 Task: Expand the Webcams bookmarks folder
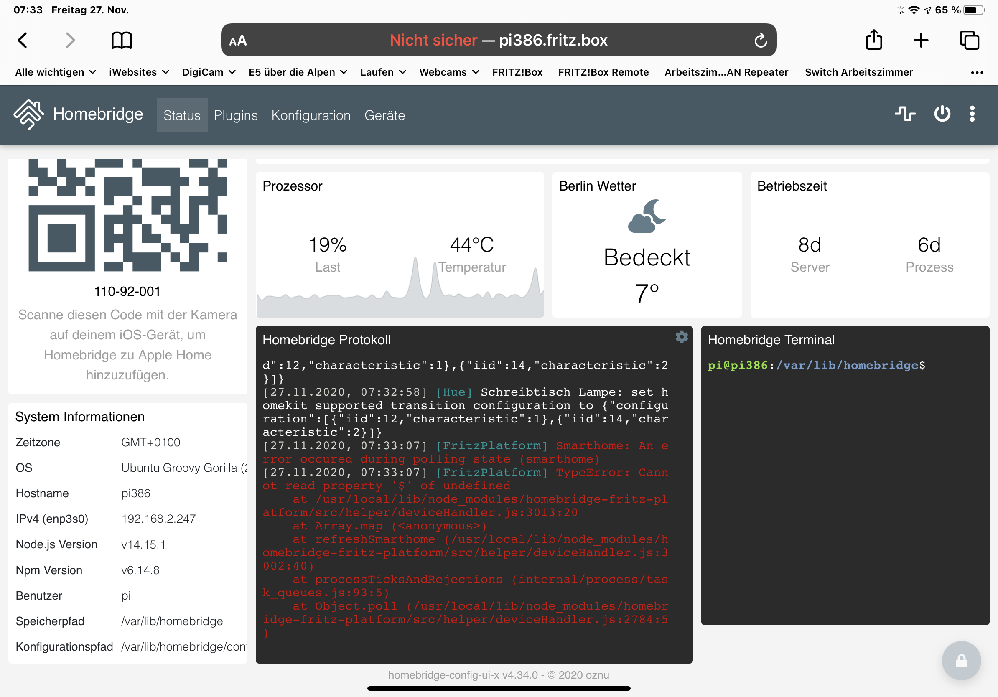(448, 72)
